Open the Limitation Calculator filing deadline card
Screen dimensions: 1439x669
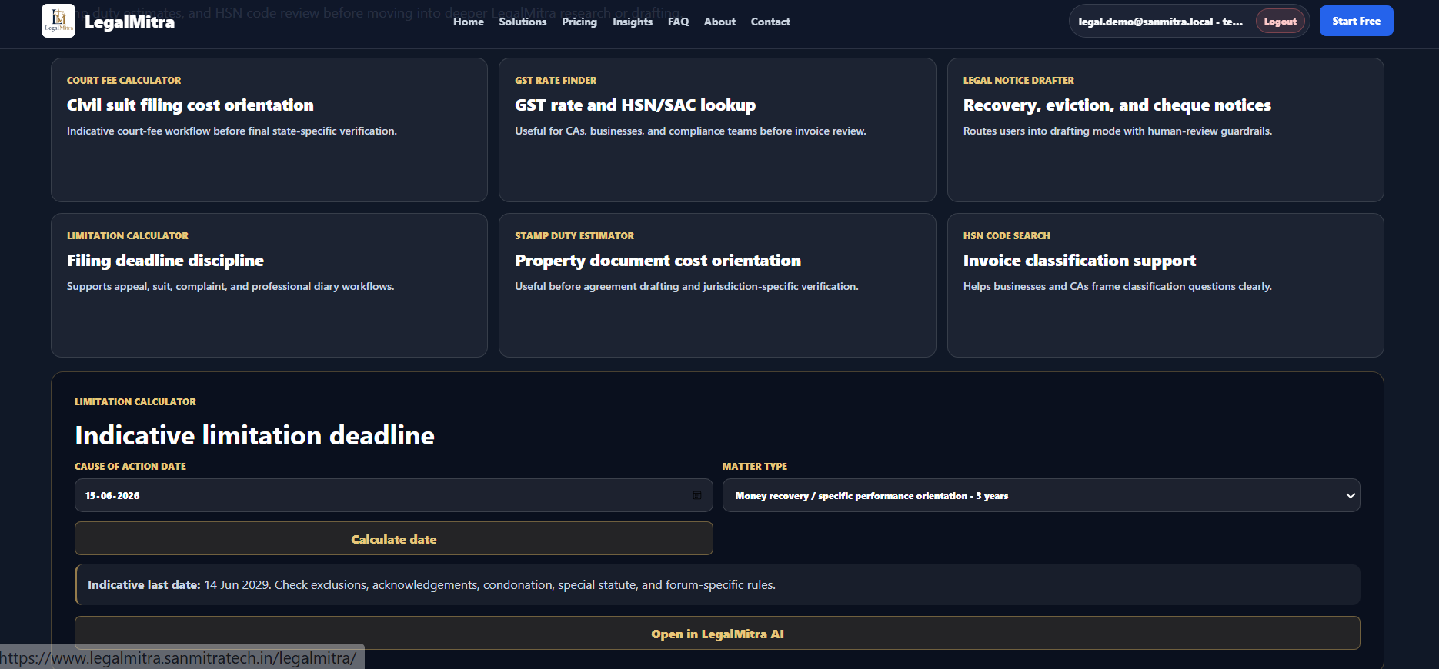(x=269, y=285)
